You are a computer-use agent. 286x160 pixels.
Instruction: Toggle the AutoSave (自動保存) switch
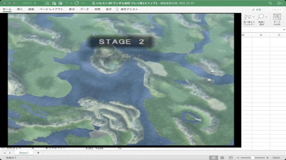38,3
